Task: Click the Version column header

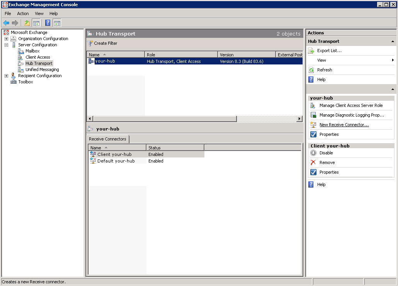Action: click(x=247, y=54)
